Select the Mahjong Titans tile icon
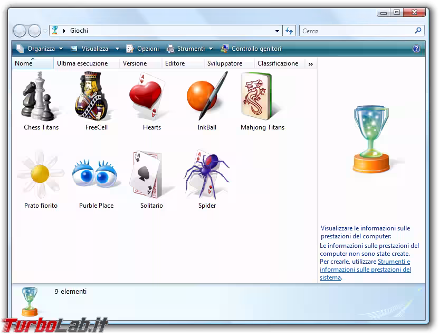439x334 pixels. tap(257, 96)
